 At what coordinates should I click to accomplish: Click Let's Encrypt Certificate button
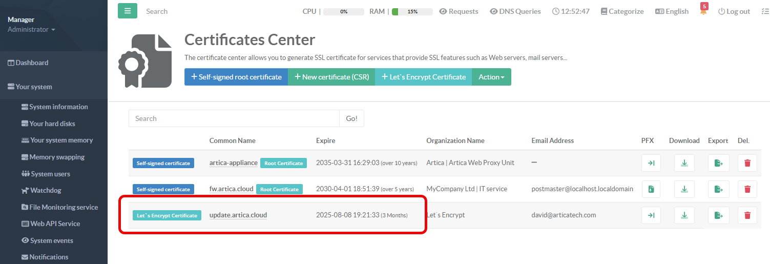pos(423,77)
